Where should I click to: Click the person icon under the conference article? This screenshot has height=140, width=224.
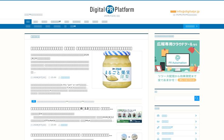point(59,125)
